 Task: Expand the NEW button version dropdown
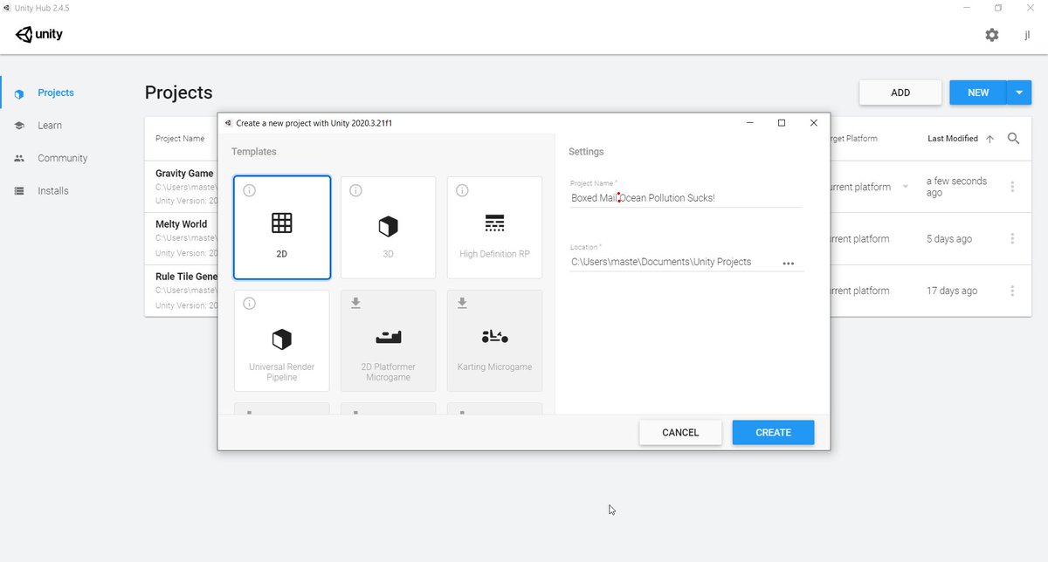point(1019,93)
